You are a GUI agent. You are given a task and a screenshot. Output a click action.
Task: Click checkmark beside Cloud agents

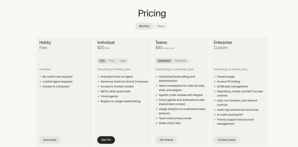tap(98, 96)
